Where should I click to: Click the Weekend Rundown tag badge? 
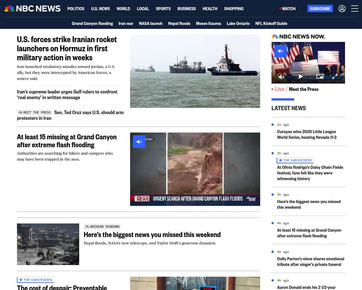click(102, 227)
